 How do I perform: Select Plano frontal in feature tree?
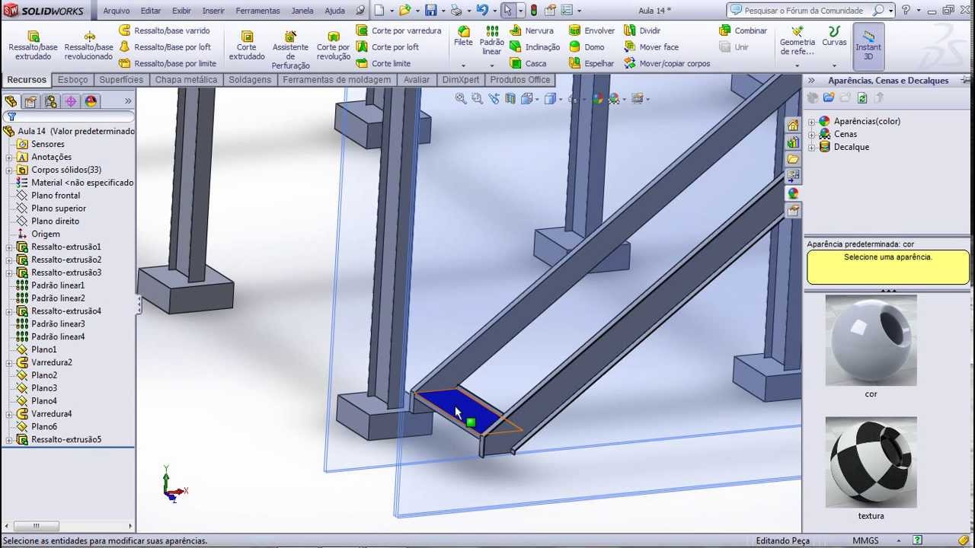point(55,196)
